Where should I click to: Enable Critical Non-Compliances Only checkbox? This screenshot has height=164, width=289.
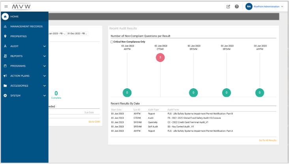[112, 42]
